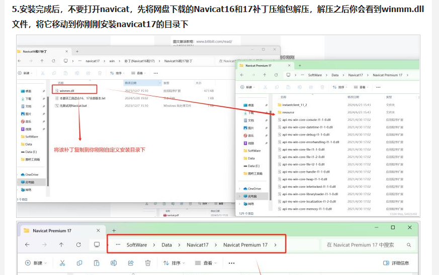Open 新建 dropdown in lower window toolbar

[x=36, y=263]
